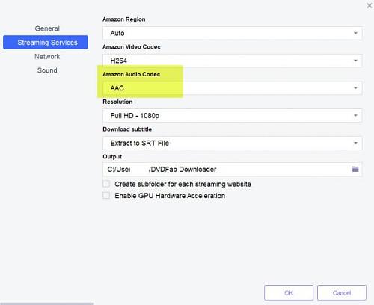Image resolution: width=374 pixels, height=305 pixels.
Task: Click the Cancel button
Action: [x=342, y=292]
